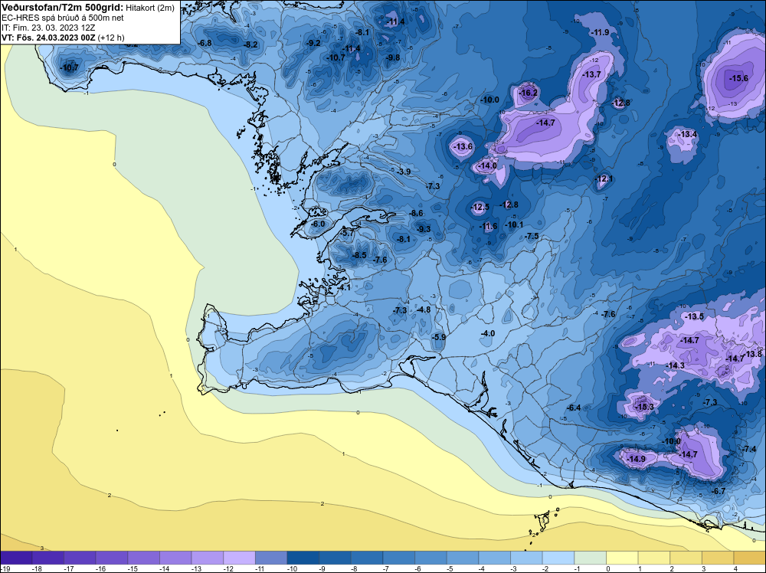Click the -12.5 temperature label
The height and width of the screenshot is (573, 766).
(x=480, y=208)
